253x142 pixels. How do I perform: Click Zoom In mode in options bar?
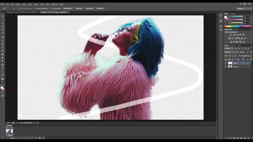(10, 8)
